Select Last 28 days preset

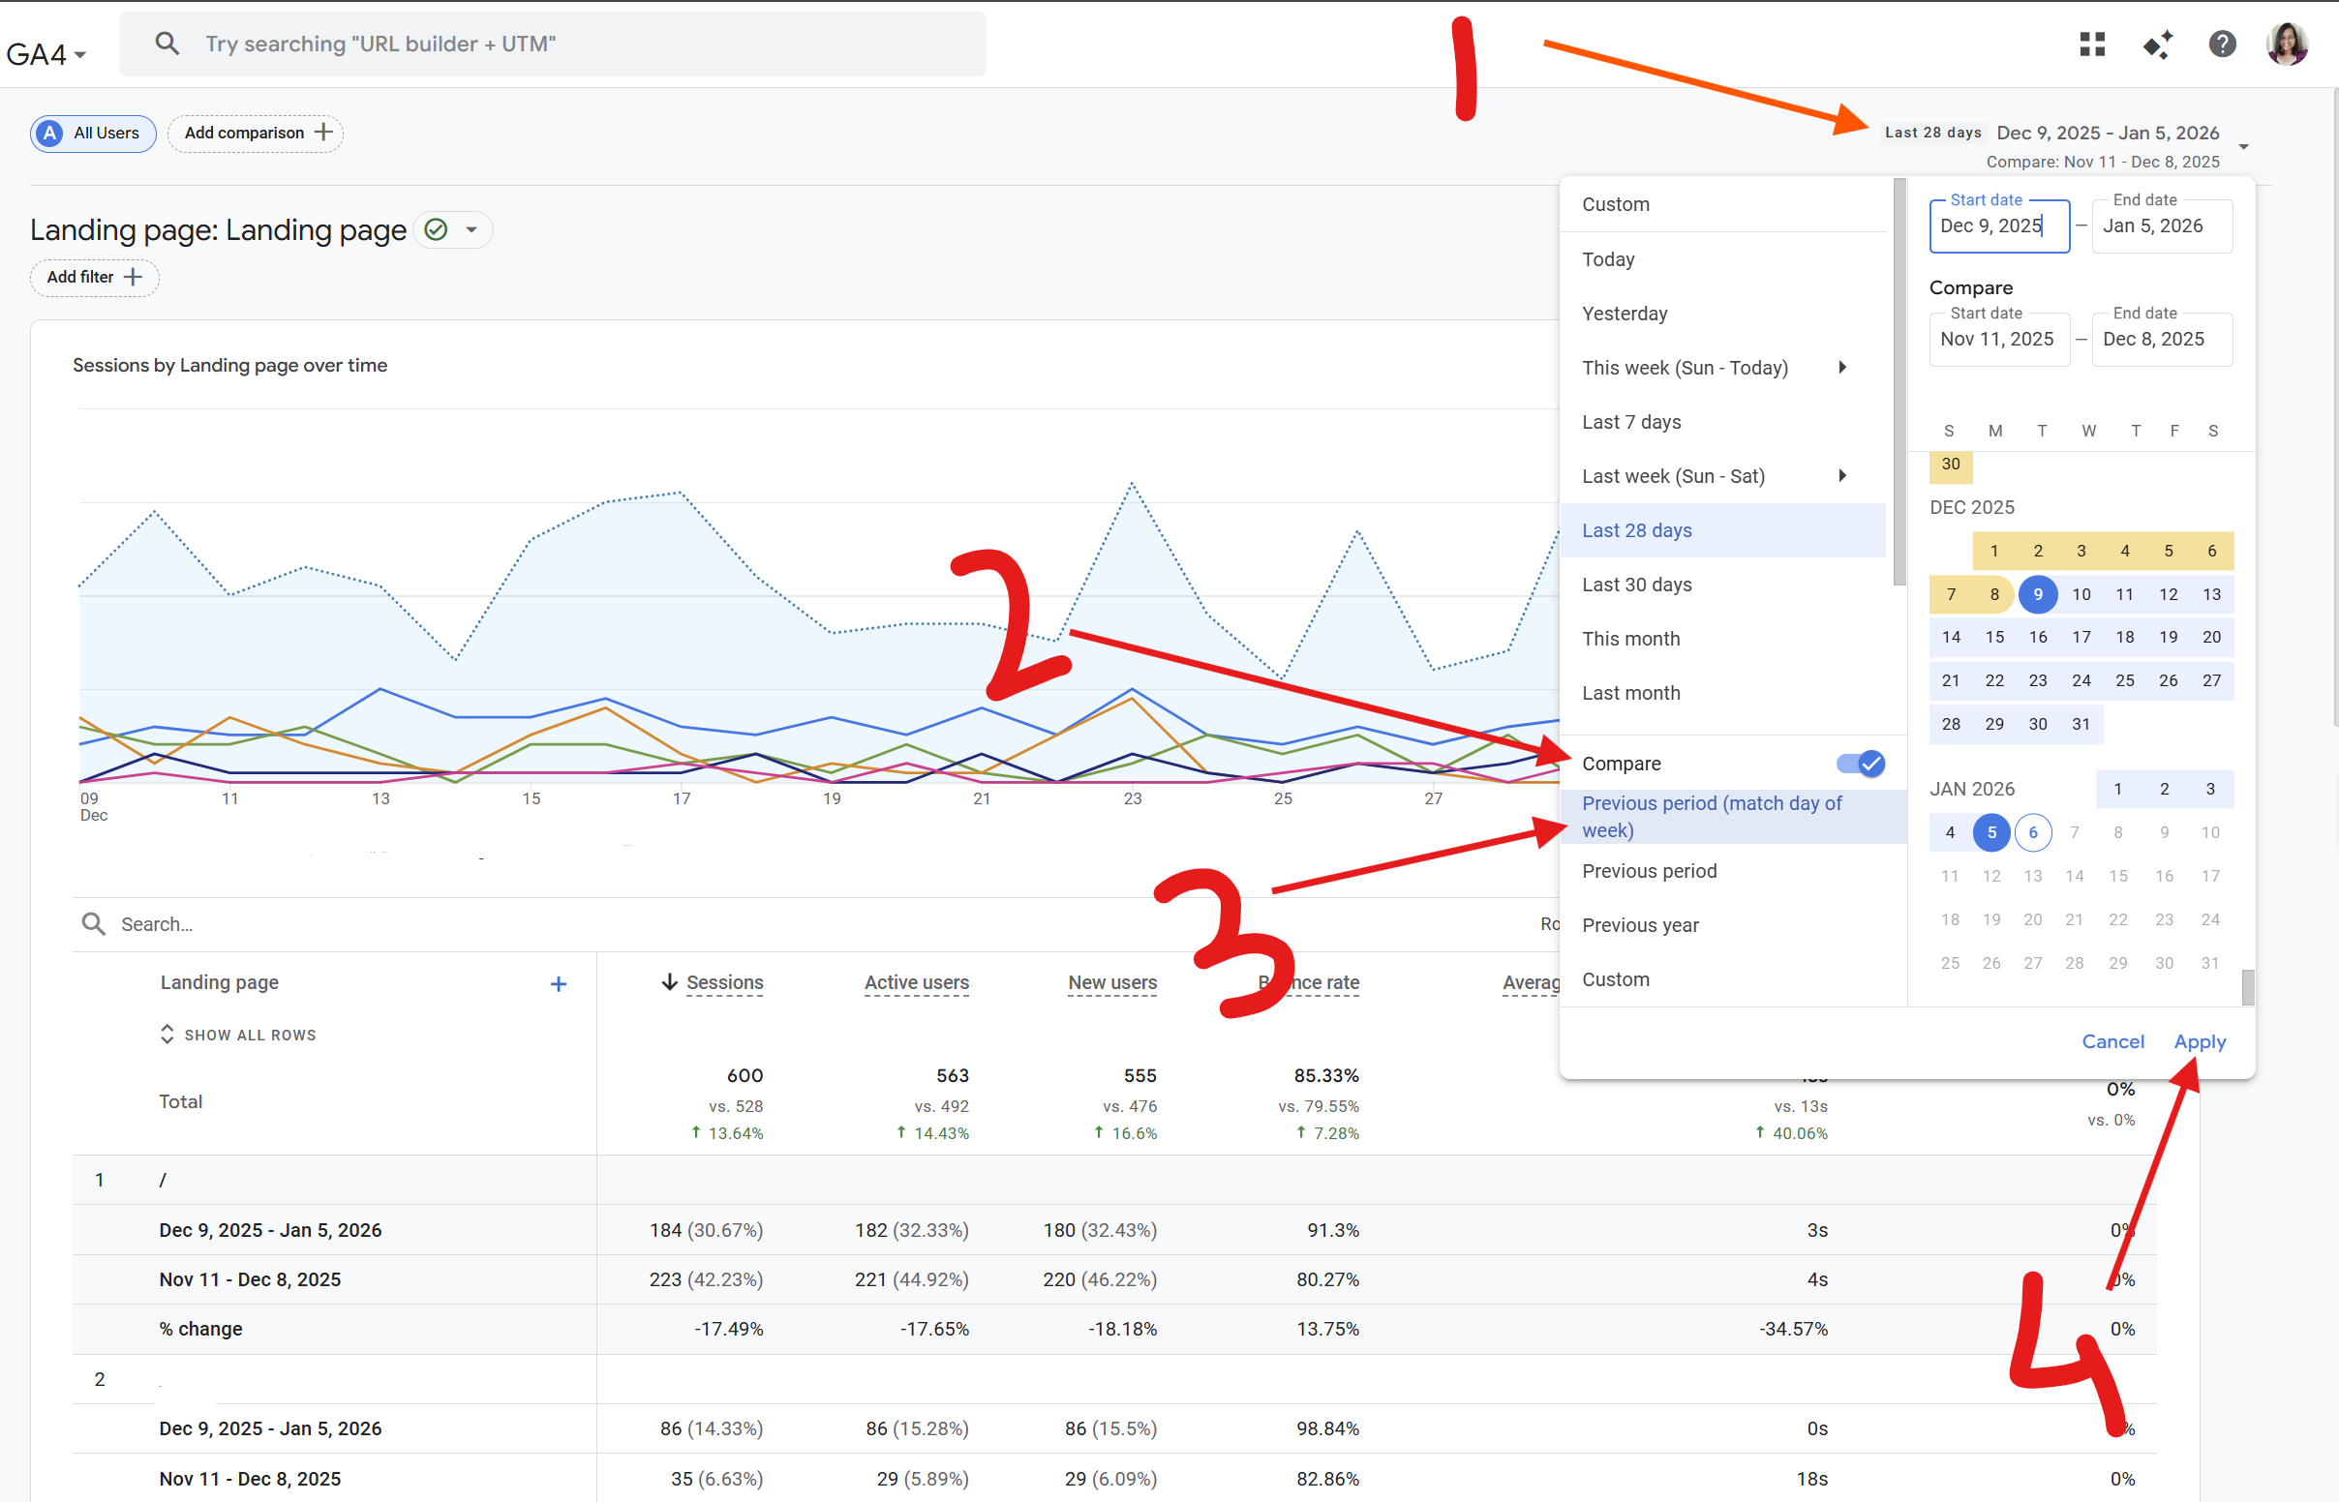point(1722,529)
